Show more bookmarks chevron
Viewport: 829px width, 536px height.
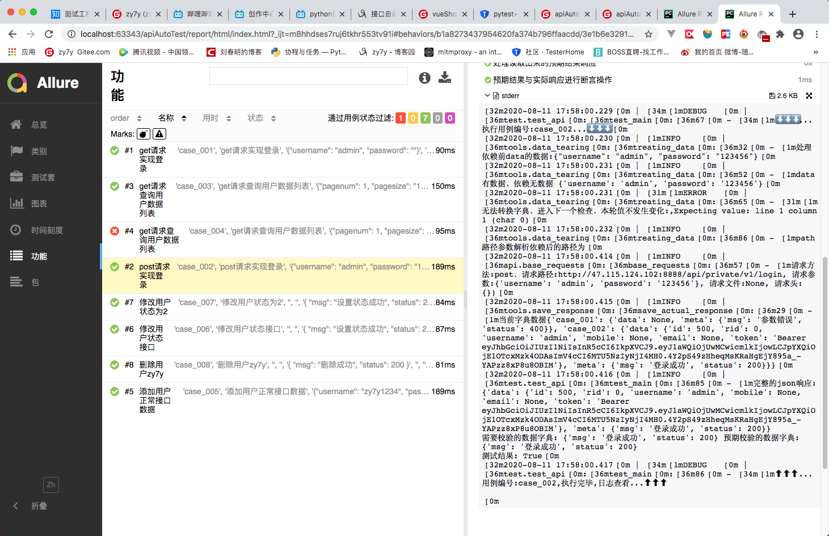[x=816, y=52]
